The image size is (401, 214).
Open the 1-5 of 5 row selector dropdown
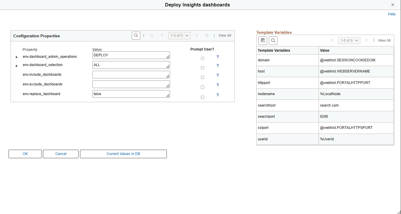coord(179,35)
